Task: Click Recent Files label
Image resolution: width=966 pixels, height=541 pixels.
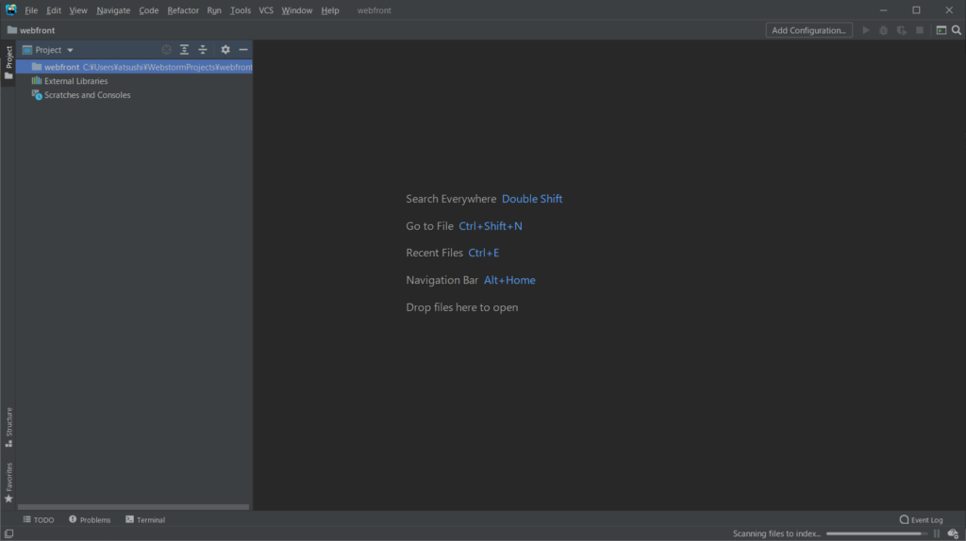Action: pyautogui.click(x=434, y=253)
